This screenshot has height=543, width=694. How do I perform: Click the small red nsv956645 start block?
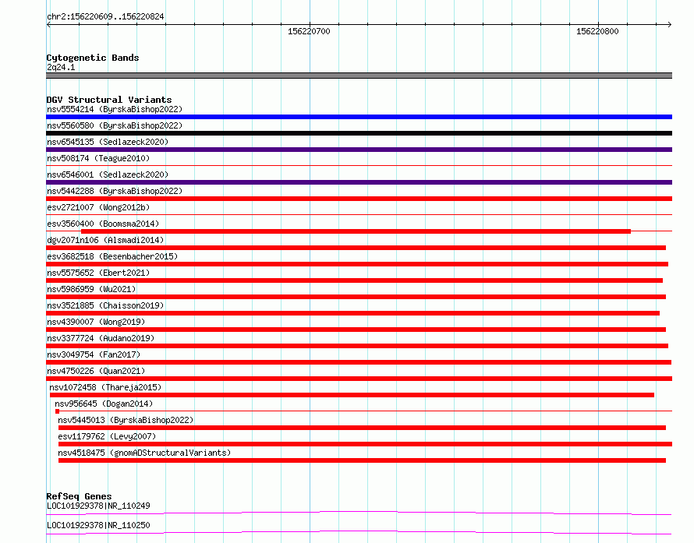57,411
